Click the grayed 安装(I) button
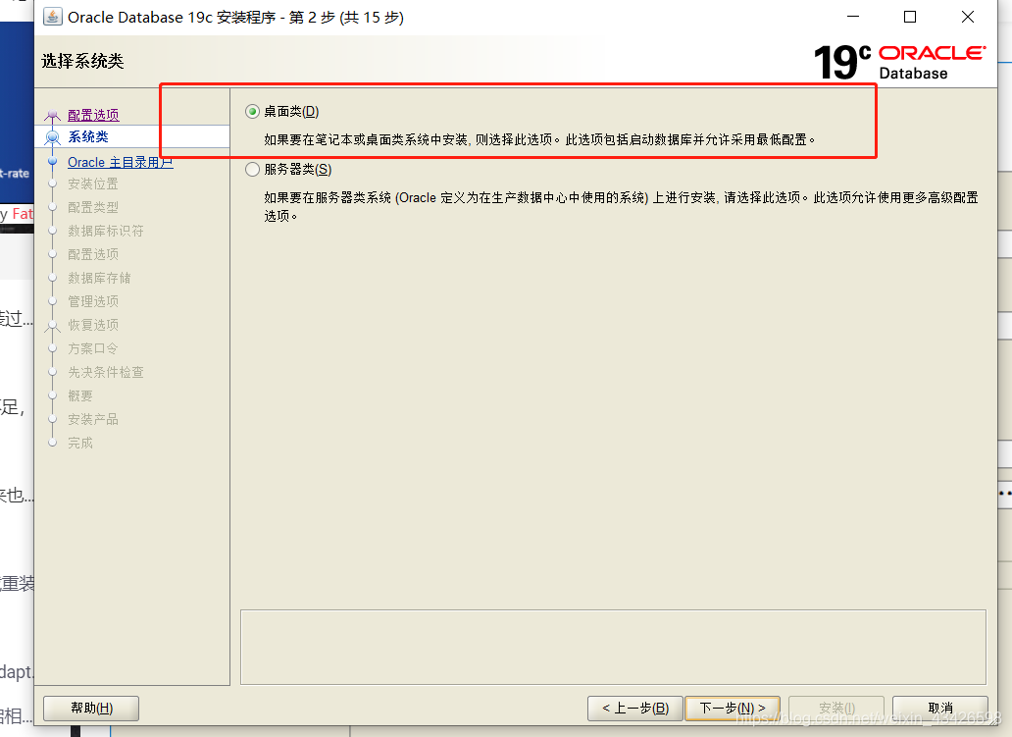The width and height of the screenshot is (1012, 737). 836,708
